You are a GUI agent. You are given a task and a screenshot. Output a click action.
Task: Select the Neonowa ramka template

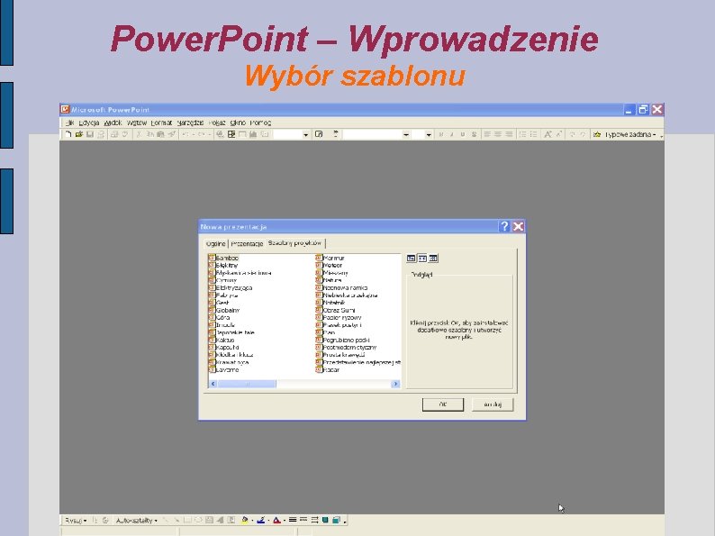tap(341, 288)
